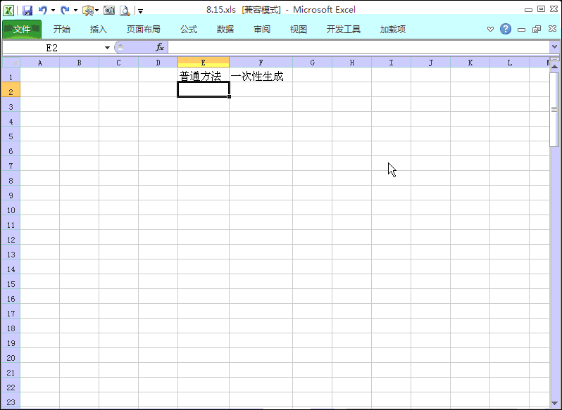Switch to the 开发工具 tab
The height and width of the screenshot is (410, 562).
pyautogui.click(x=344, y=30)
